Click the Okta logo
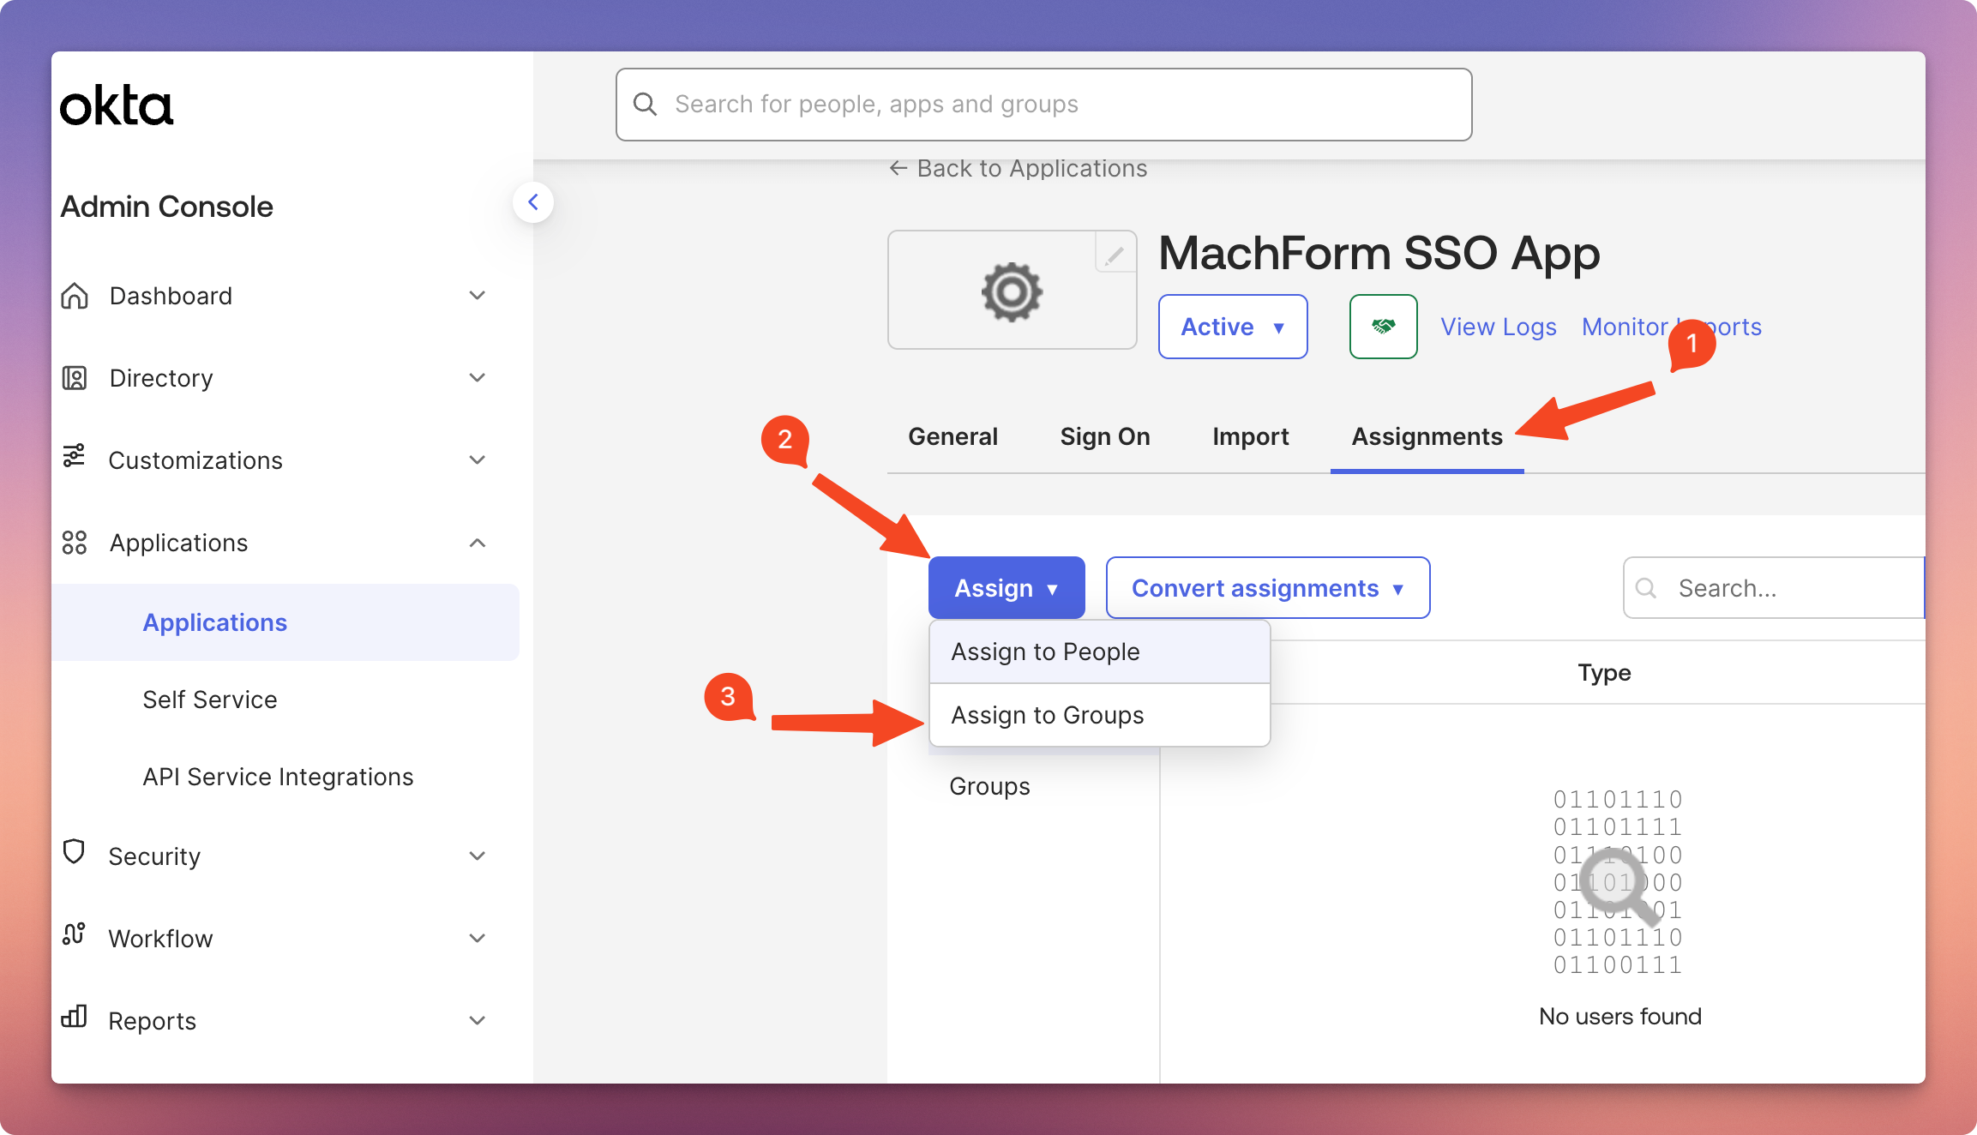Image resolution: width=1977 pixels, height=1135 pixels. click(x=117, y=106)
